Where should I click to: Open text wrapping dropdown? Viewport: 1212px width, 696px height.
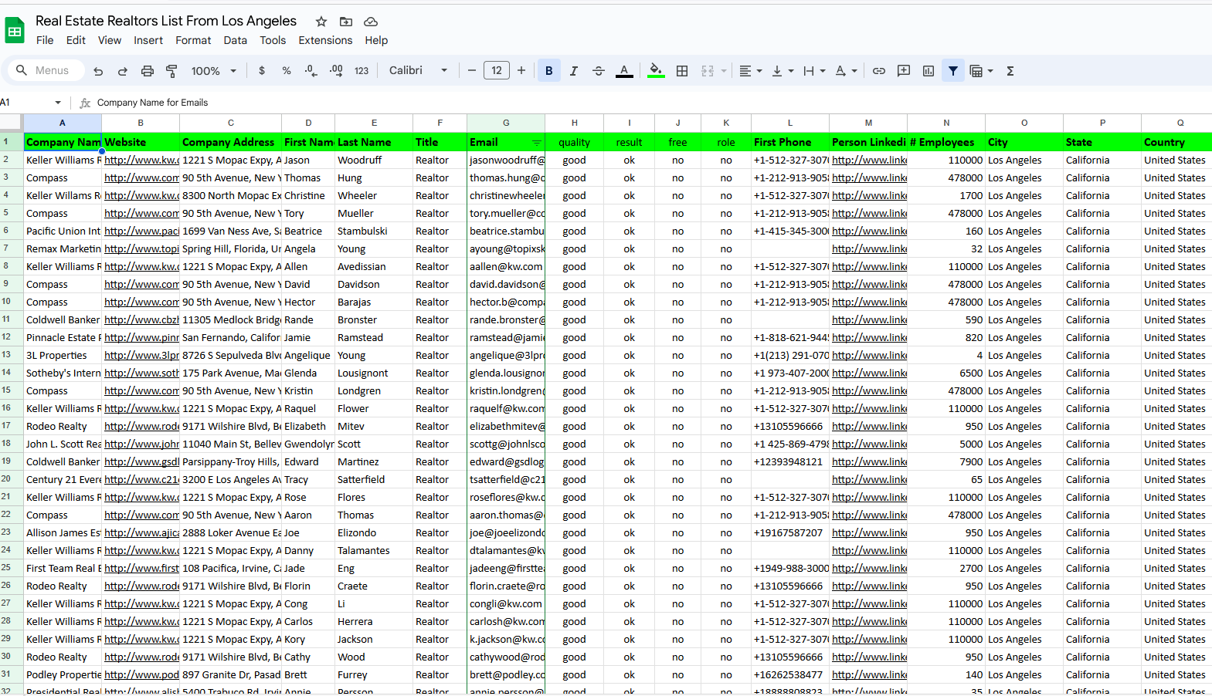814,71
